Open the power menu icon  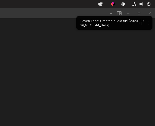pos(149,4)
